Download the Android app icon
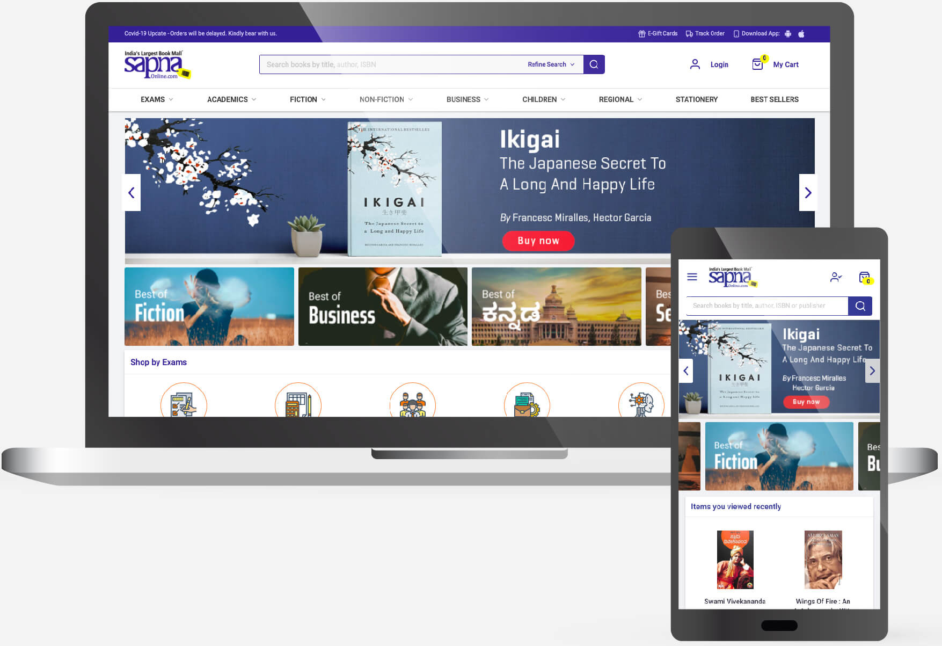This screenshot has height=646, width=942. 788,34
